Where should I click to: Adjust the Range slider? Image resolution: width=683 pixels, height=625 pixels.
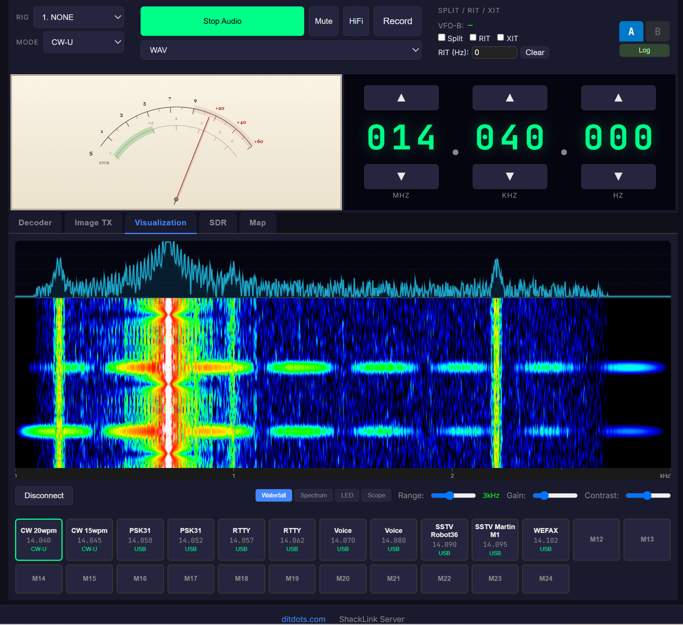click(453, 495)
